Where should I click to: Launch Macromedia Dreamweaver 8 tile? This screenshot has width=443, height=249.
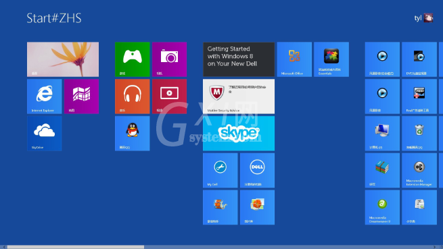tap(382, 207)
